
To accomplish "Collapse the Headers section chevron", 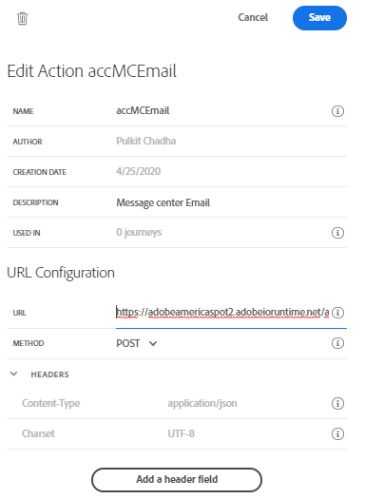I will 13,374.
